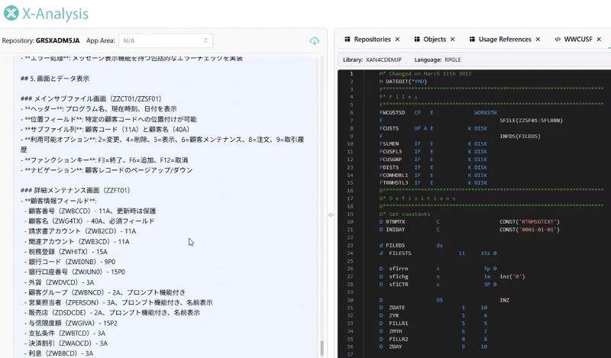Click the DATEDIT(*YMD) header line
The width and height of the screenshot is (611, 358).
(403, 82)
